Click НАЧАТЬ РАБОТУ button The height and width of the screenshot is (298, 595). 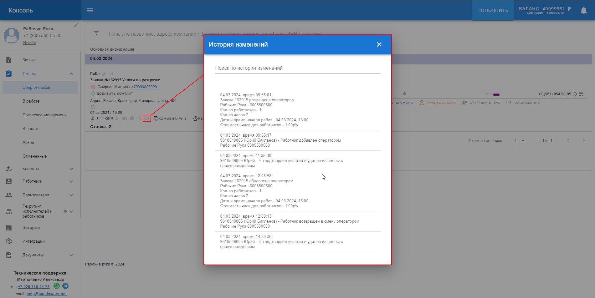tap(438, 103)
